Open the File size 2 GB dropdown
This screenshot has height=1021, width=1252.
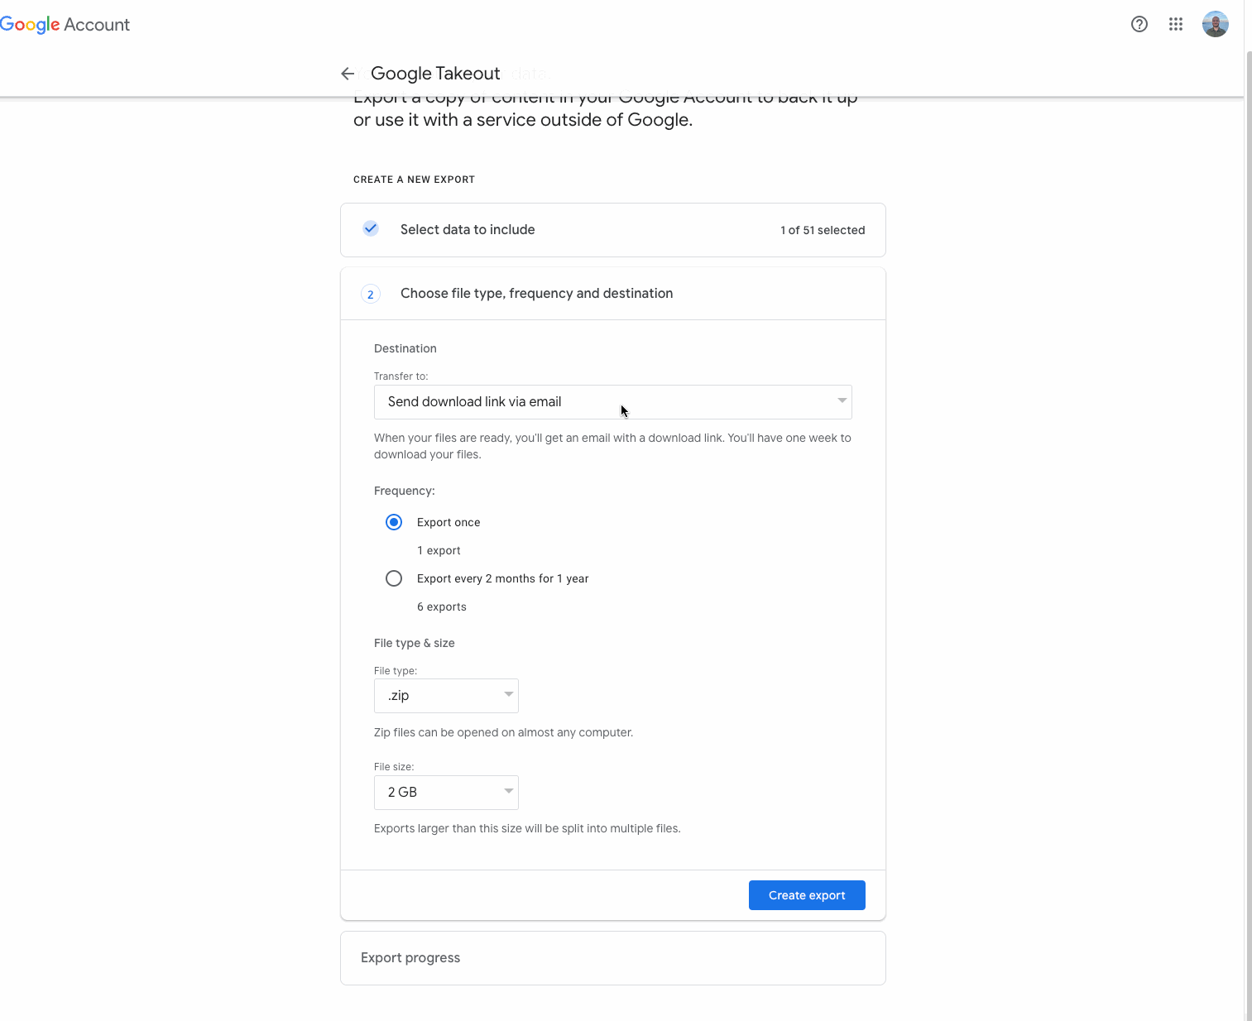point(446,793)
